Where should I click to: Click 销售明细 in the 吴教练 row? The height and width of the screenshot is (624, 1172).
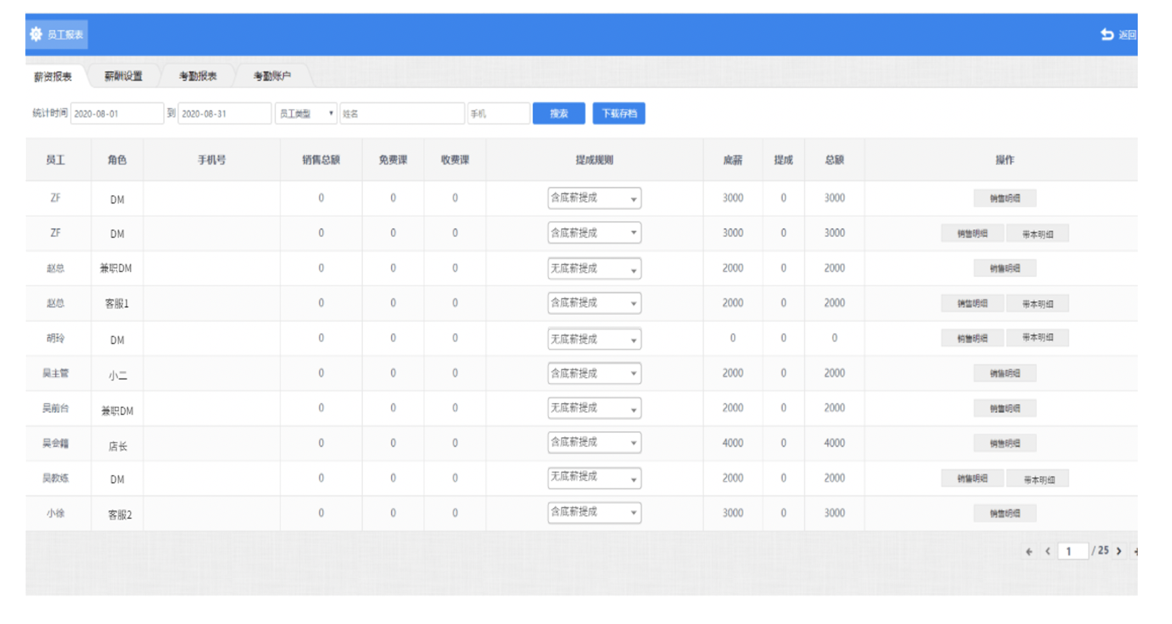[972, 478]
